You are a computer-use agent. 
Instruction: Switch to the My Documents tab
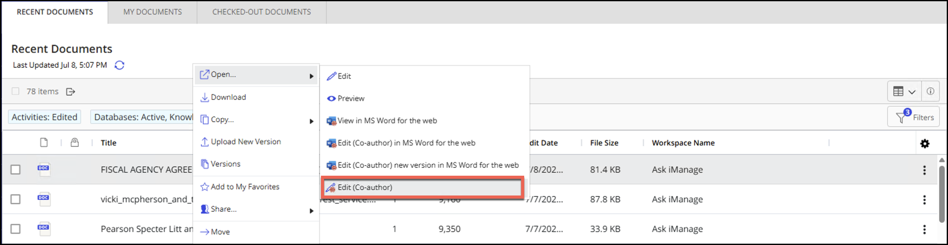152,12
